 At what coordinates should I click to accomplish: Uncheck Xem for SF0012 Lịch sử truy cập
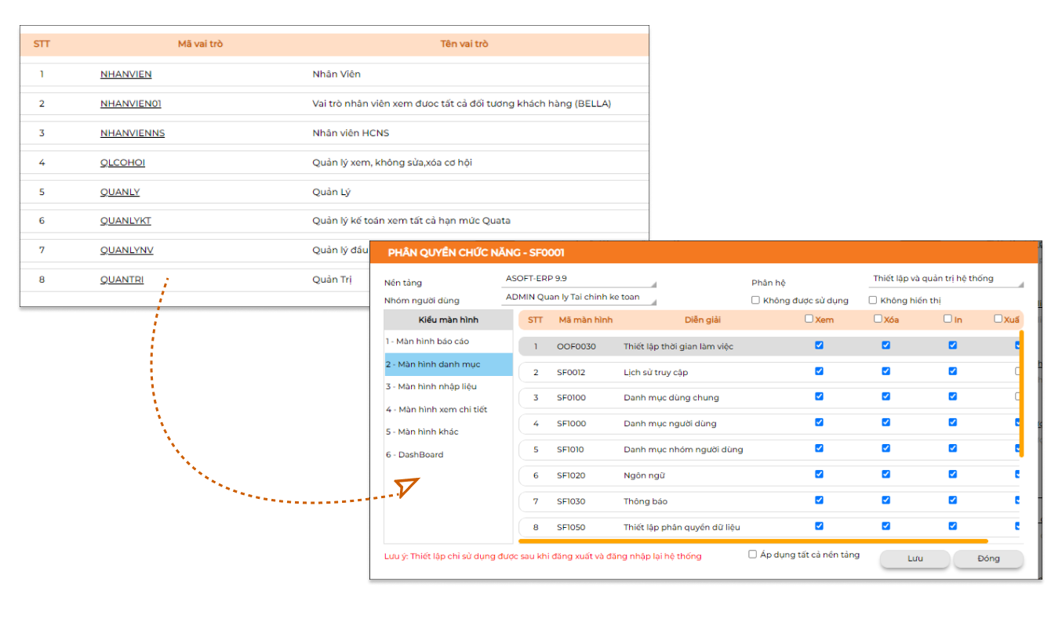tap(819, 371)
